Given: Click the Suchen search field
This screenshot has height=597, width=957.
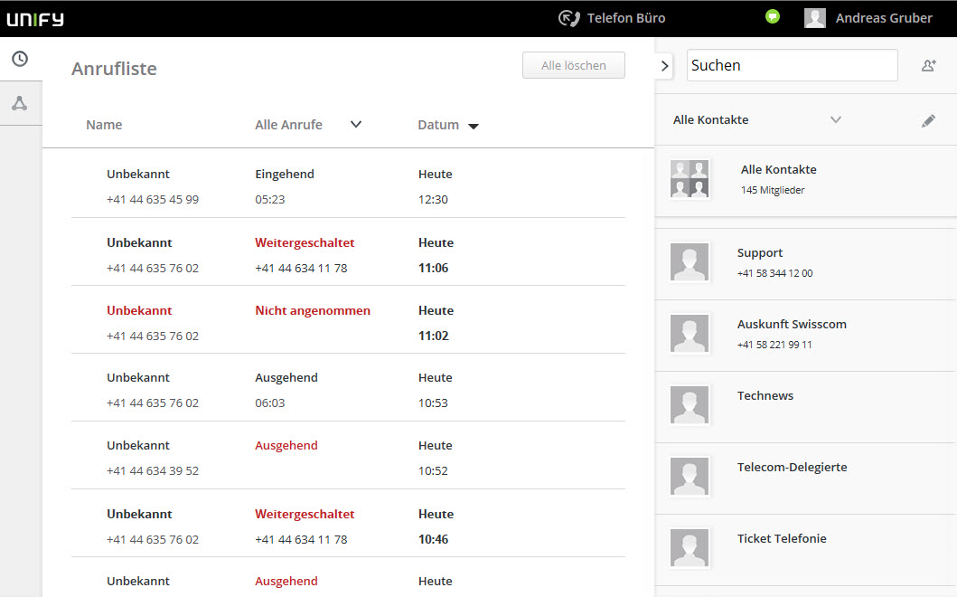Looking at the screenshot, I should tap(792, 65).
